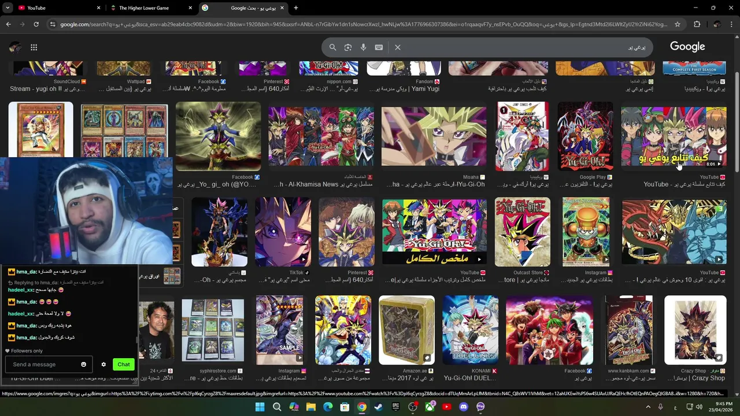The width and height of the screenshot is (740, 416).
Task: View site information icon in address bar
Action: (53, 24)
